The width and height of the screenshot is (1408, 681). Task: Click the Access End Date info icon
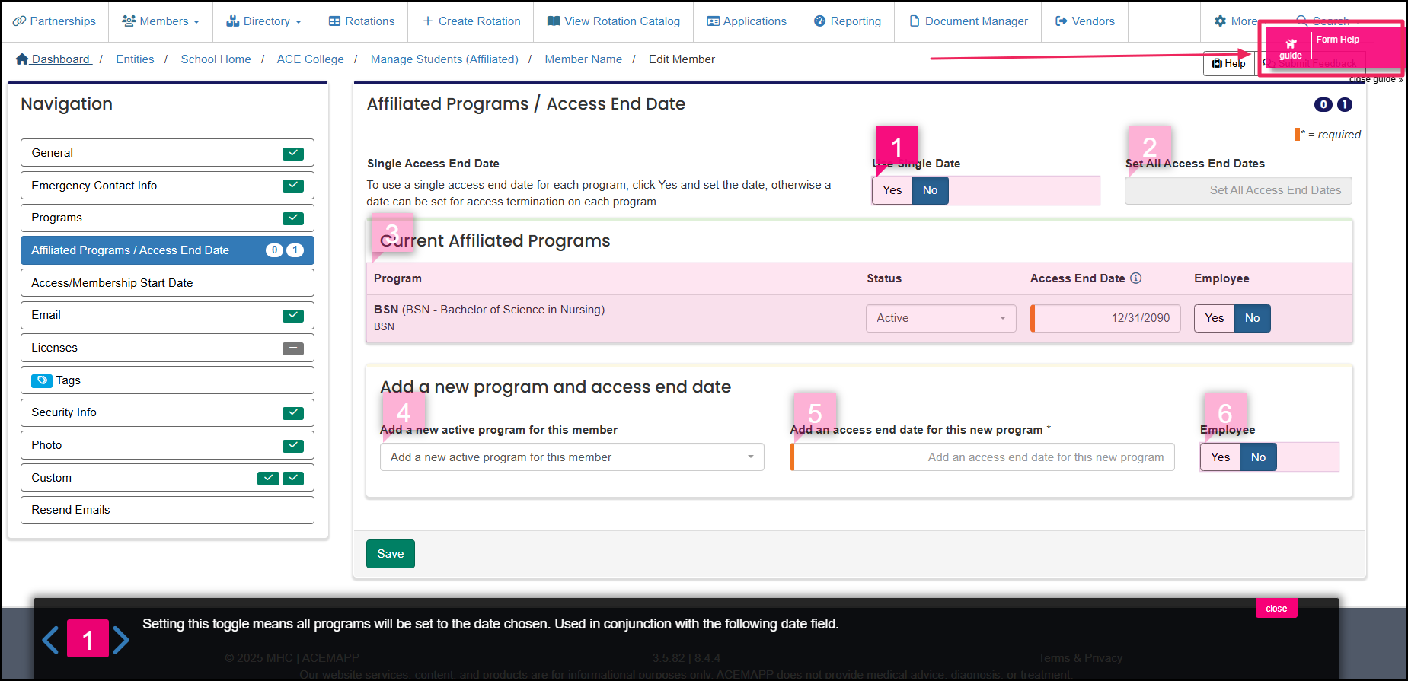pos(1135,278)
